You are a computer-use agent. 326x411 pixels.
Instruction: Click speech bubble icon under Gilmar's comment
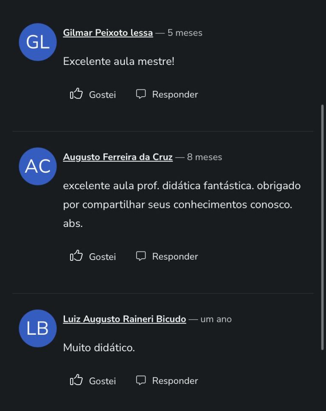tap(141, 94)
